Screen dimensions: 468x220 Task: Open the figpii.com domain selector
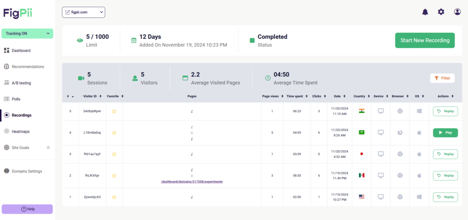tap(84, 12)
